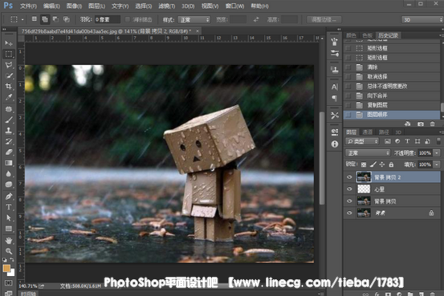Open the 不透明度 opacity slider arrow

tap(437, 152)
